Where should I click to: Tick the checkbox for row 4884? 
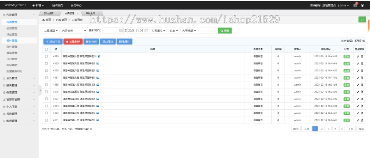click(46, 99)
